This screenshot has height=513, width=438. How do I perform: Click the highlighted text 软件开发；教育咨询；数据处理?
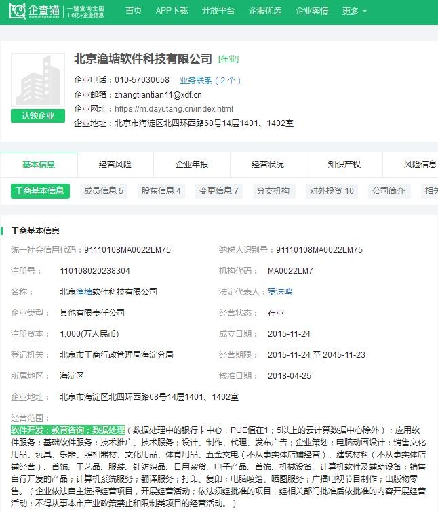coord(68,430)
